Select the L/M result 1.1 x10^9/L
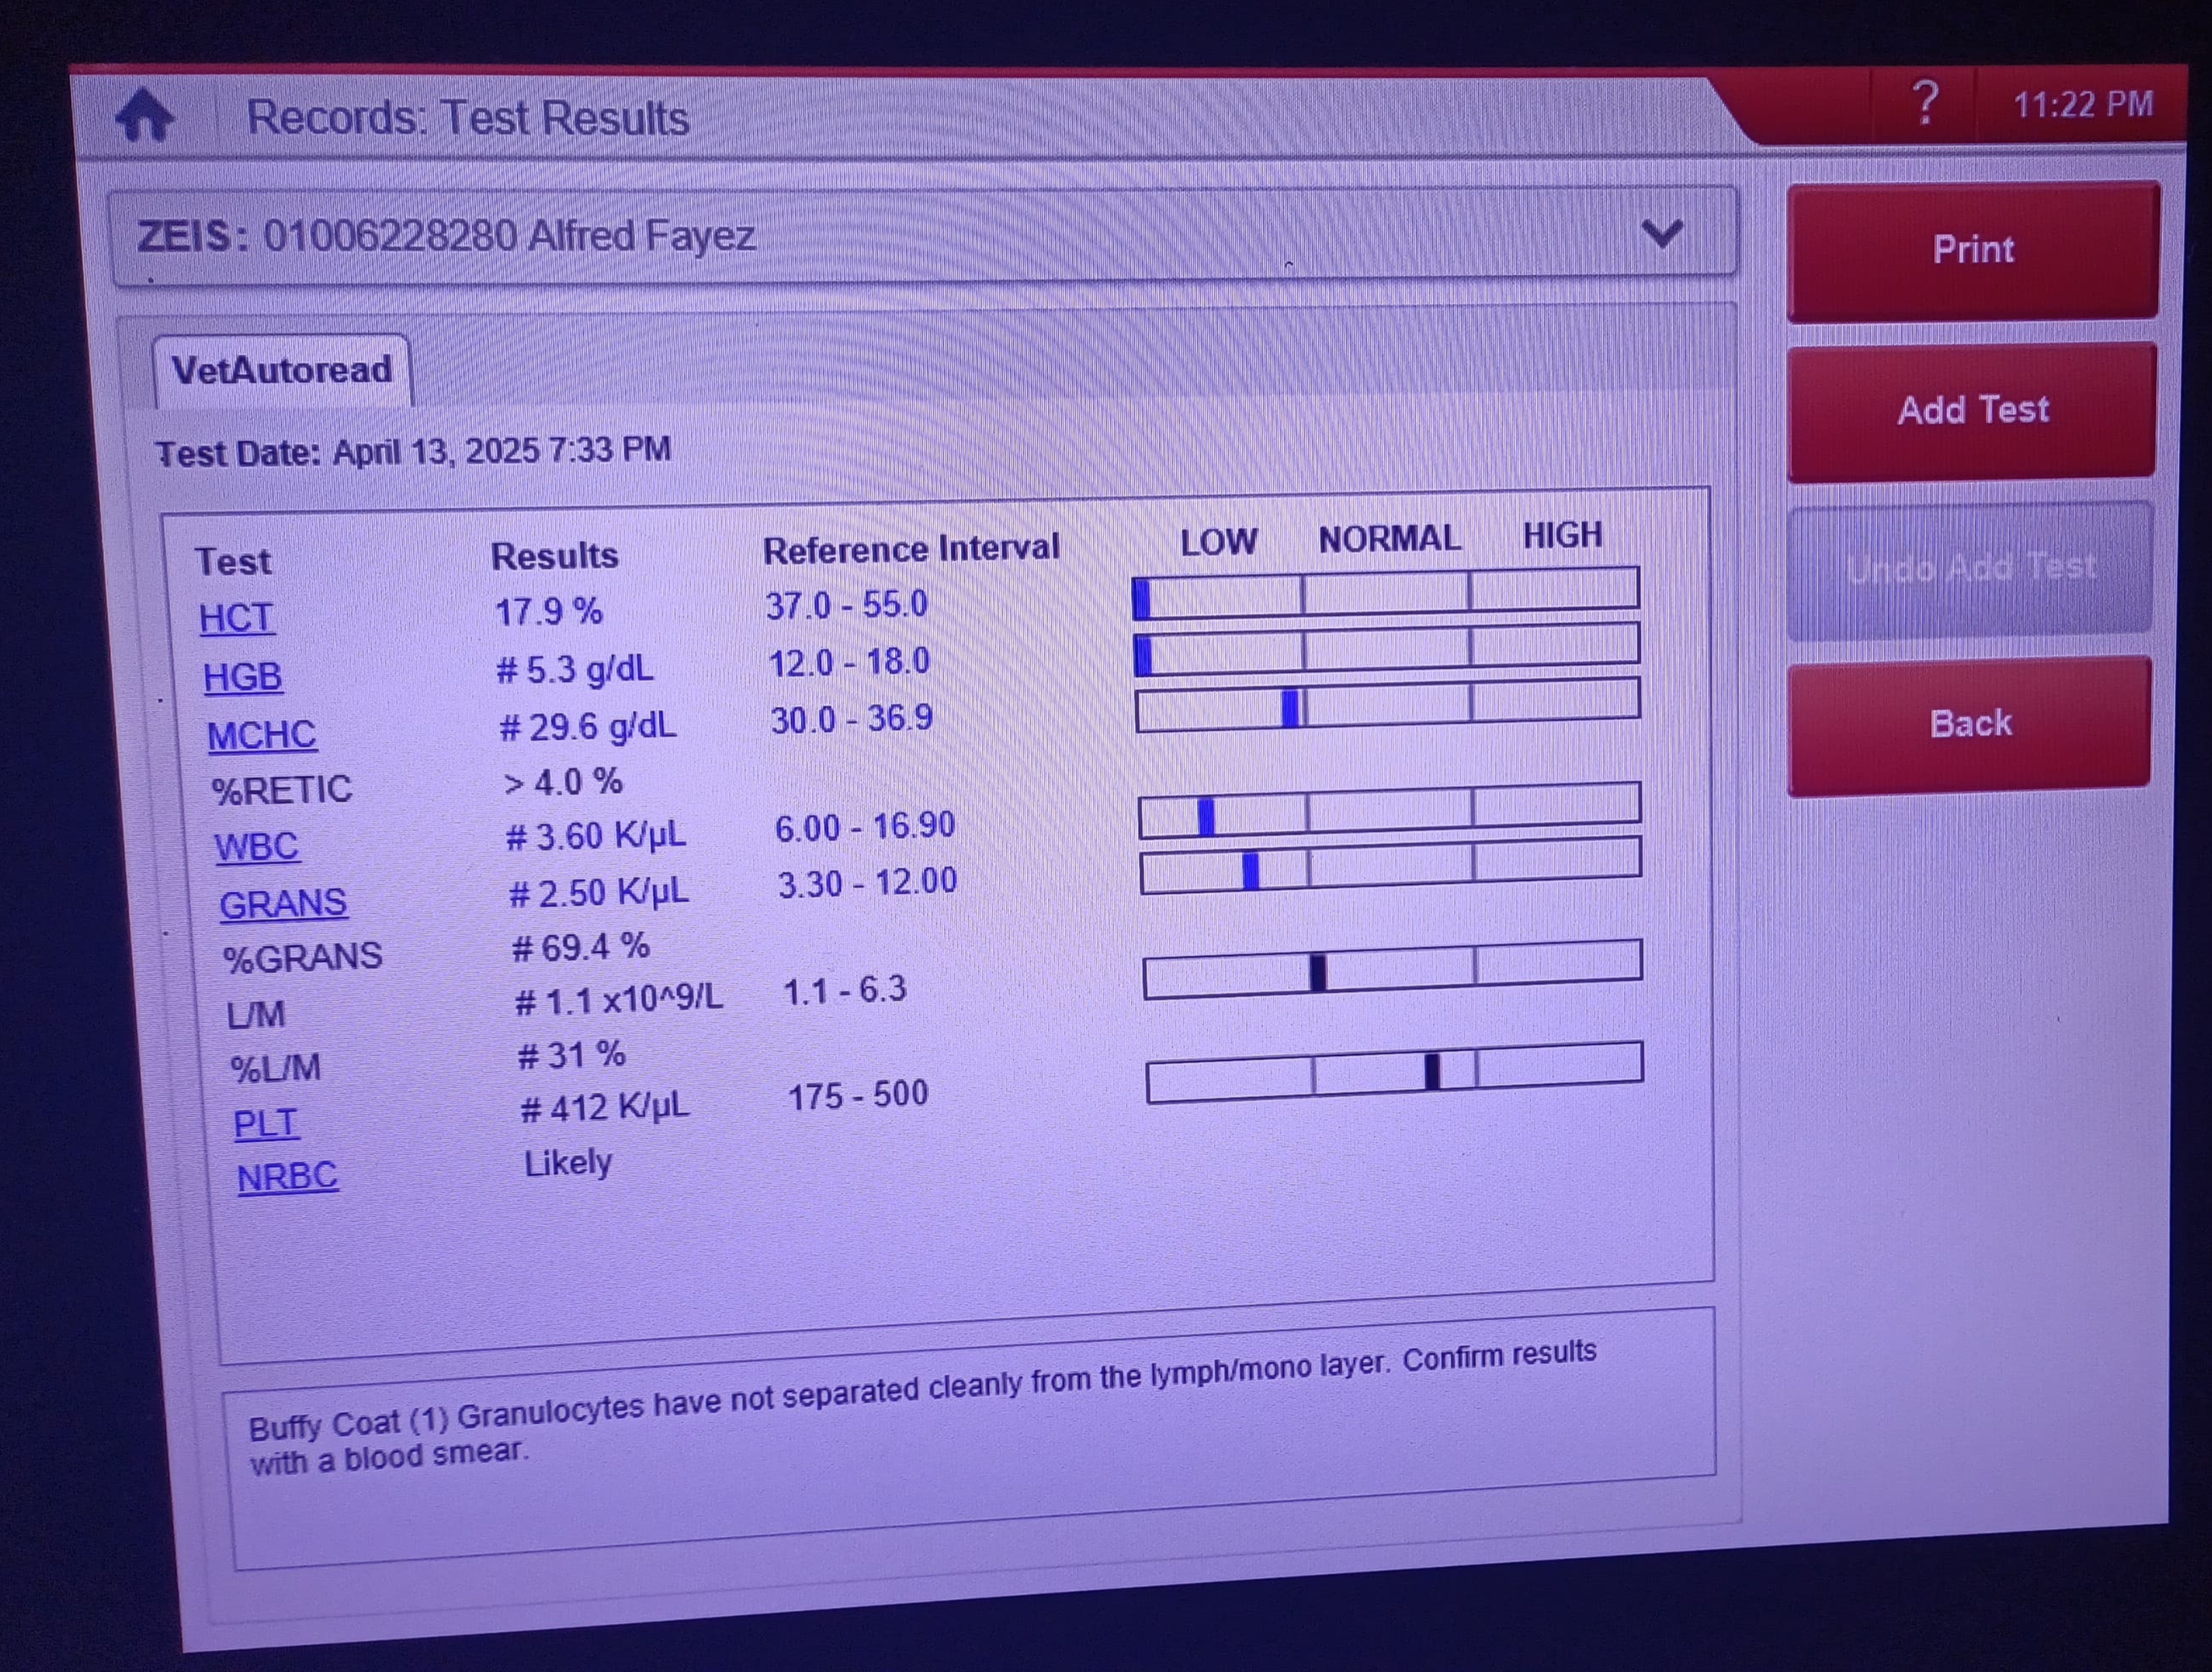The image size is (2212, 1672). click(x=618, y=998)
